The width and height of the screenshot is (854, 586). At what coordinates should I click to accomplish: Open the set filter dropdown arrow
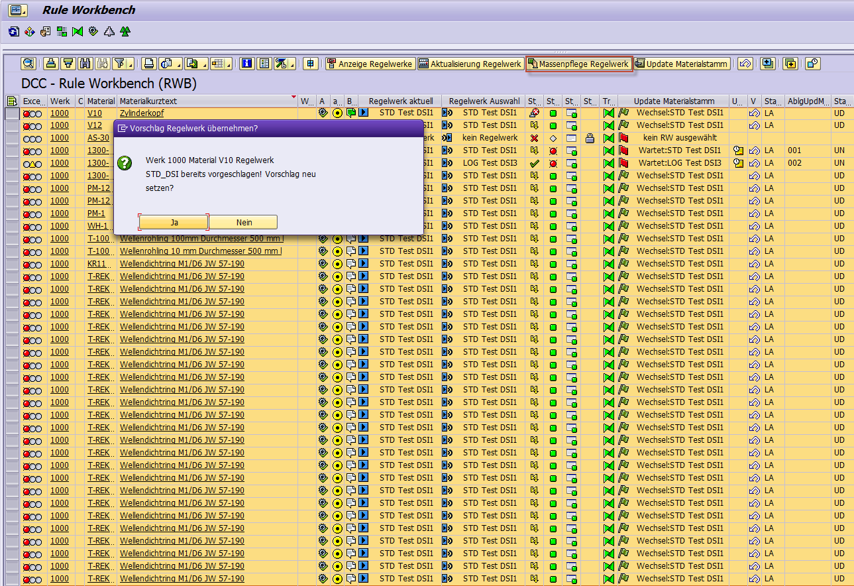[131, 64]
